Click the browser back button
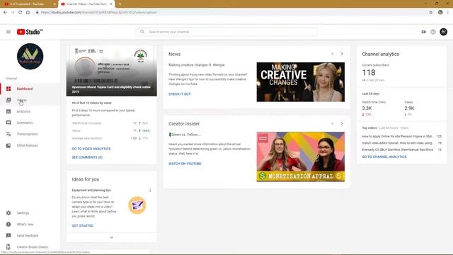453x255 pixels. pyautogui.click(x=5, y=13)
